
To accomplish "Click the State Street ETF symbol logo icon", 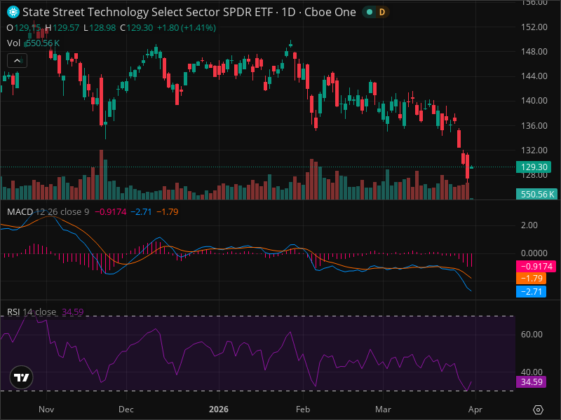I will [13, 12].
